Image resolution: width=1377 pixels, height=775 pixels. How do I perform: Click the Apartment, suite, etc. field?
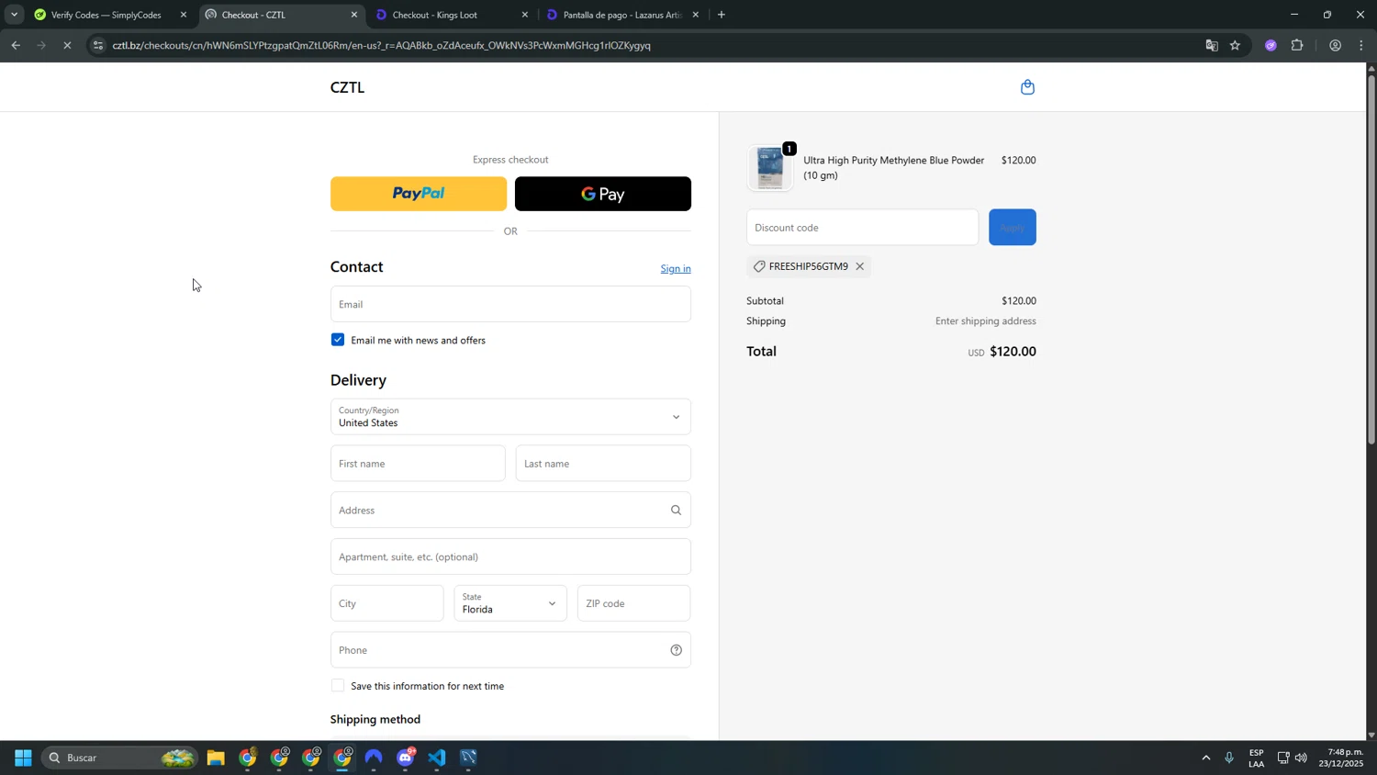coord(510,557)
